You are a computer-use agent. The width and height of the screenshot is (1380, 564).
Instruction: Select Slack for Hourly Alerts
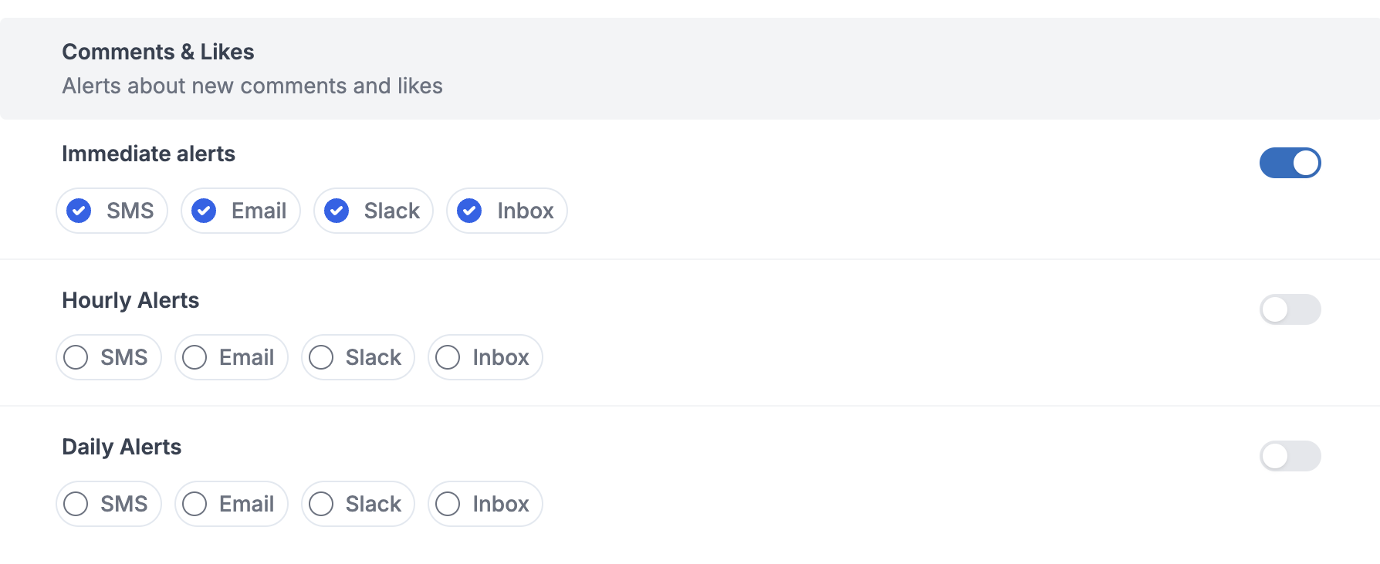tap(358, 357)
